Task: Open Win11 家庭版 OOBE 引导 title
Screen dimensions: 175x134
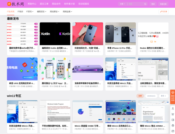Action: click(x=87, y=126)
